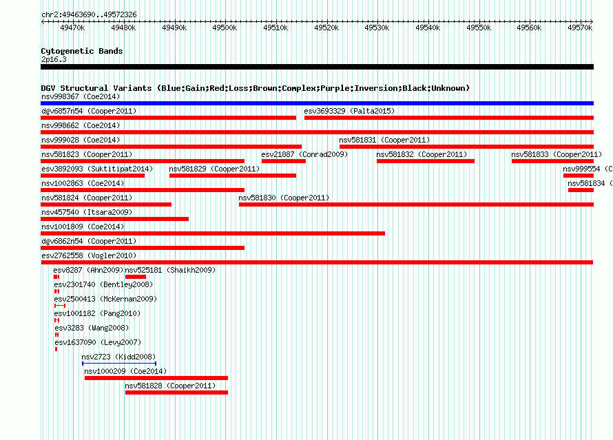Open nsv581828 (Cooper2011) label
Screen dimensions: 613x440
click(x=170, y=386)
